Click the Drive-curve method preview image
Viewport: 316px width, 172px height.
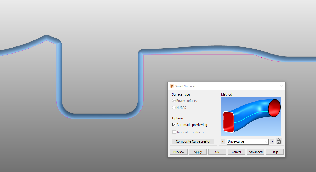tap(251, 116)
